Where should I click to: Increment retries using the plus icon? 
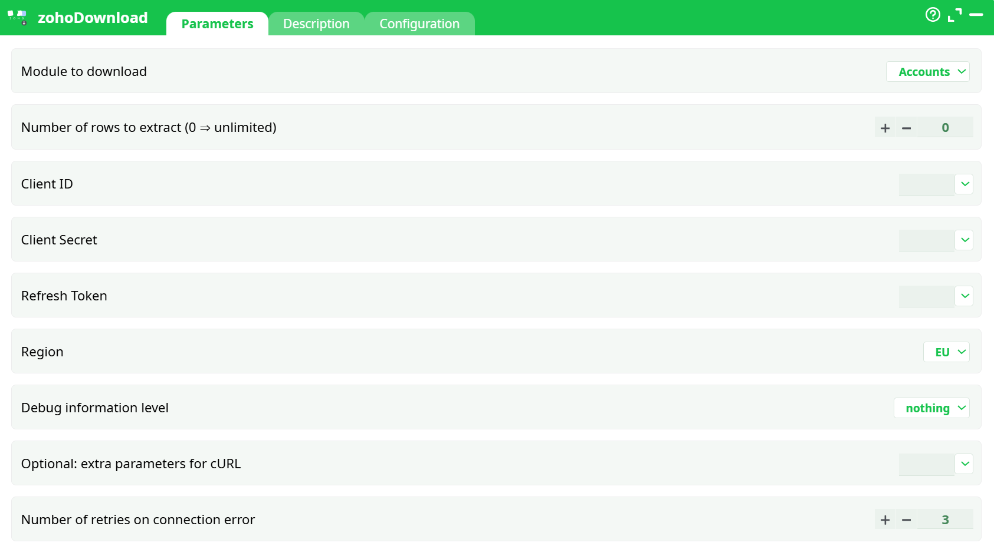pos(885,519)
